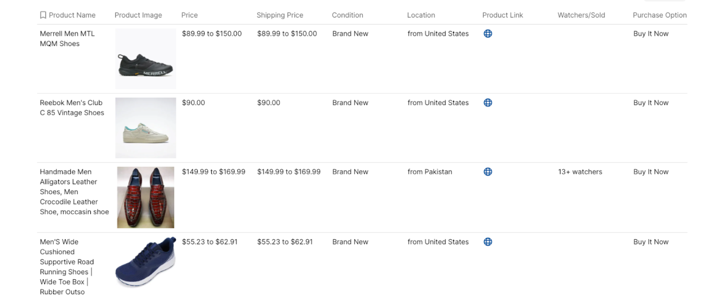Open the Wide Cushioned Running Shoes link globe
This screenshot has width=722, height=300.
488,242
